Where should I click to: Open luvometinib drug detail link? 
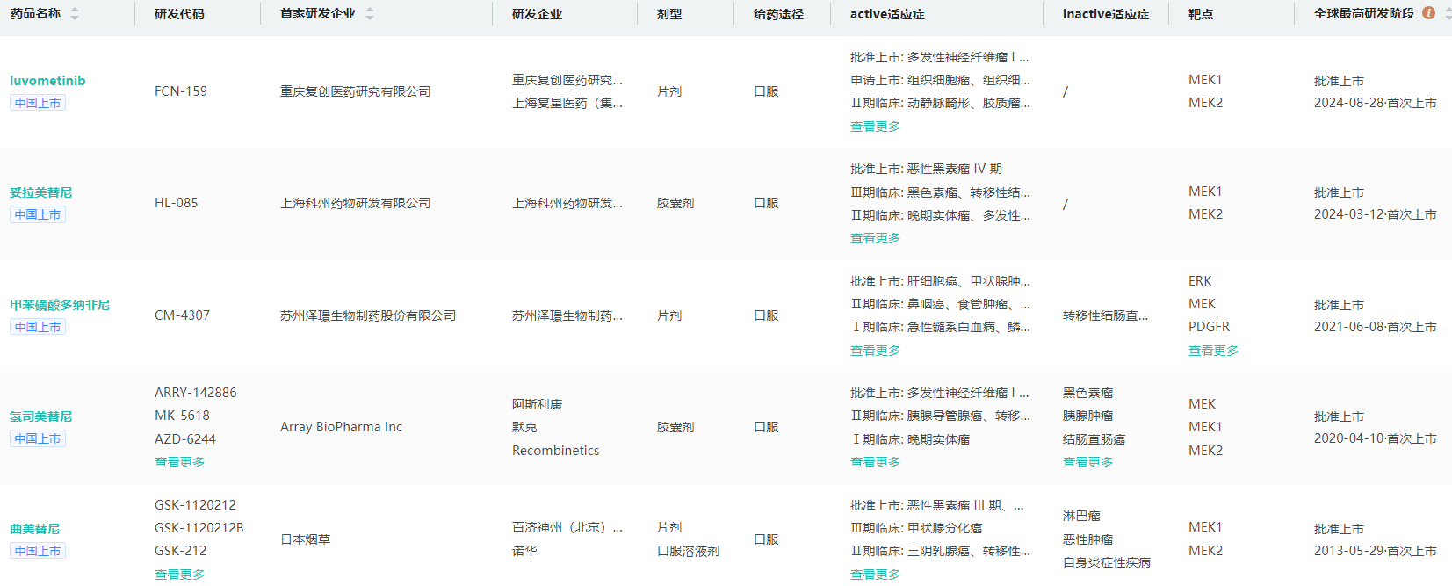pyautogui.click(x=47, y=81)
